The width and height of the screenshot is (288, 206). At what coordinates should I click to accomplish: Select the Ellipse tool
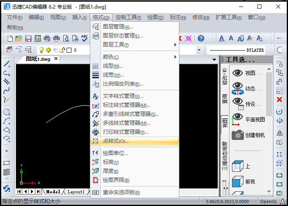pyautogui.click(x=7, y=130)
